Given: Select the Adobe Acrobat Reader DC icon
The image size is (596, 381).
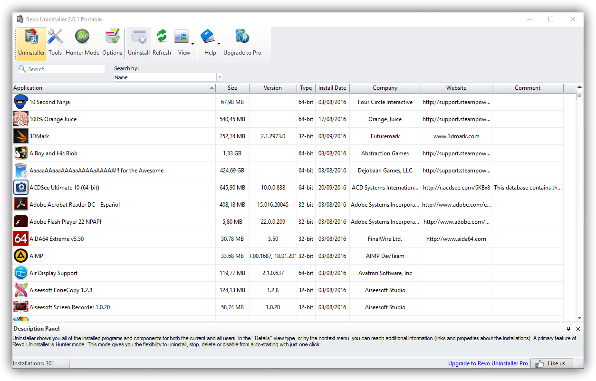Looking at the screenshot, I should click(x=21, y=205).
